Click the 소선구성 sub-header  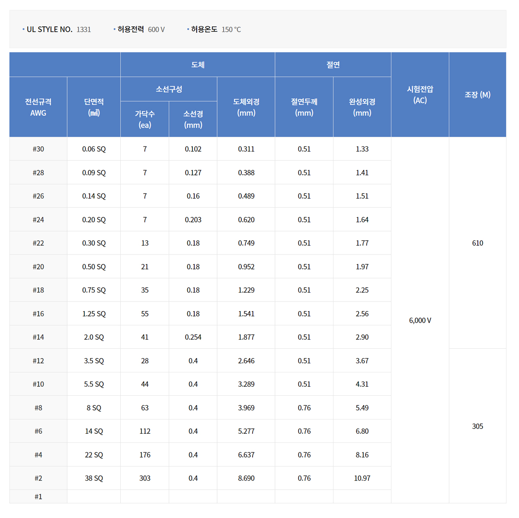tap(169, 89)
